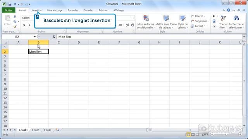This screenshot has height=139, width=248.
Task: Open the Police dialog launcher
Action: coord(65,32)
